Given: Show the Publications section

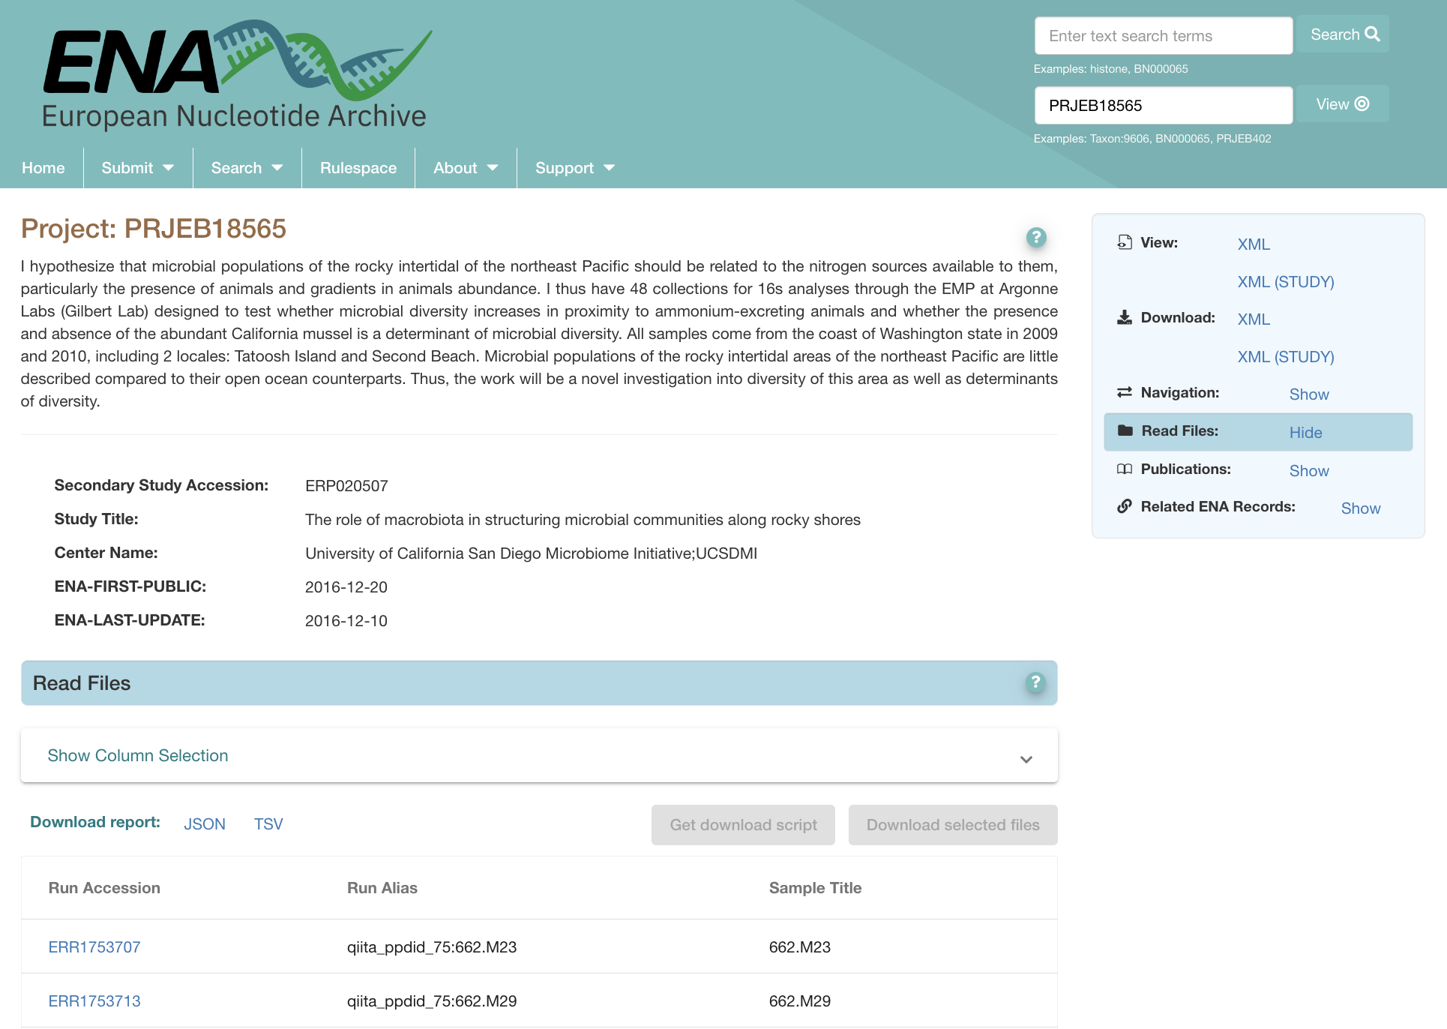Looking at the screenshot, I should click(1308, 471).
